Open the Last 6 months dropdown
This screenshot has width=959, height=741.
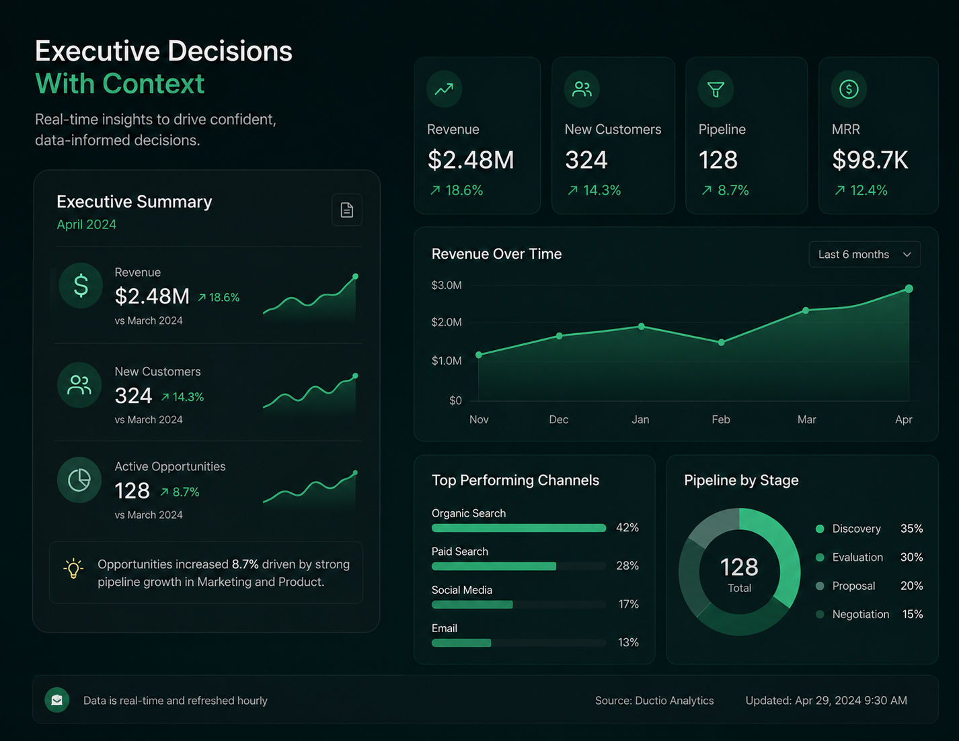point(865,255)
